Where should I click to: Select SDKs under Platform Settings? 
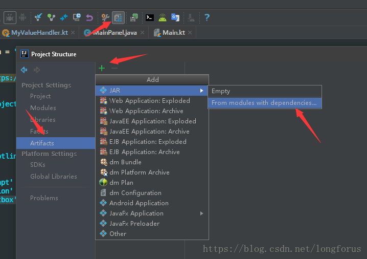[38, 164]
